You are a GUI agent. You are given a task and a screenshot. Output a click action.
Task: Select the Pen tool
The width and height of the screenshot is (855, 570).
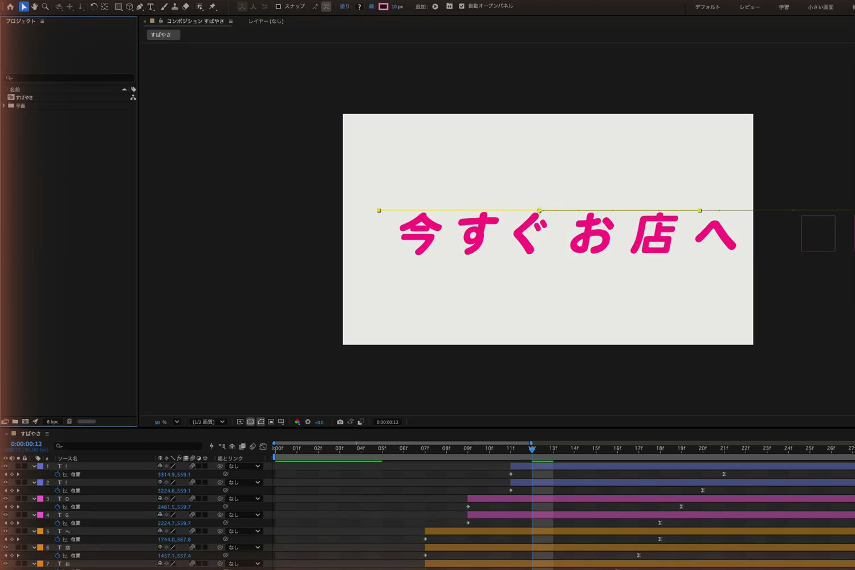tap(140, 7)
